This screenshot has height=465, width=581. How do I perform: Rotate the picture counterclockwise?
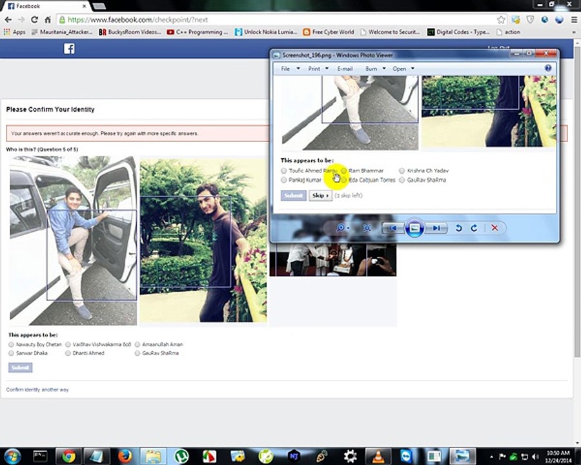pyautogui.click(x=459, y=228)
